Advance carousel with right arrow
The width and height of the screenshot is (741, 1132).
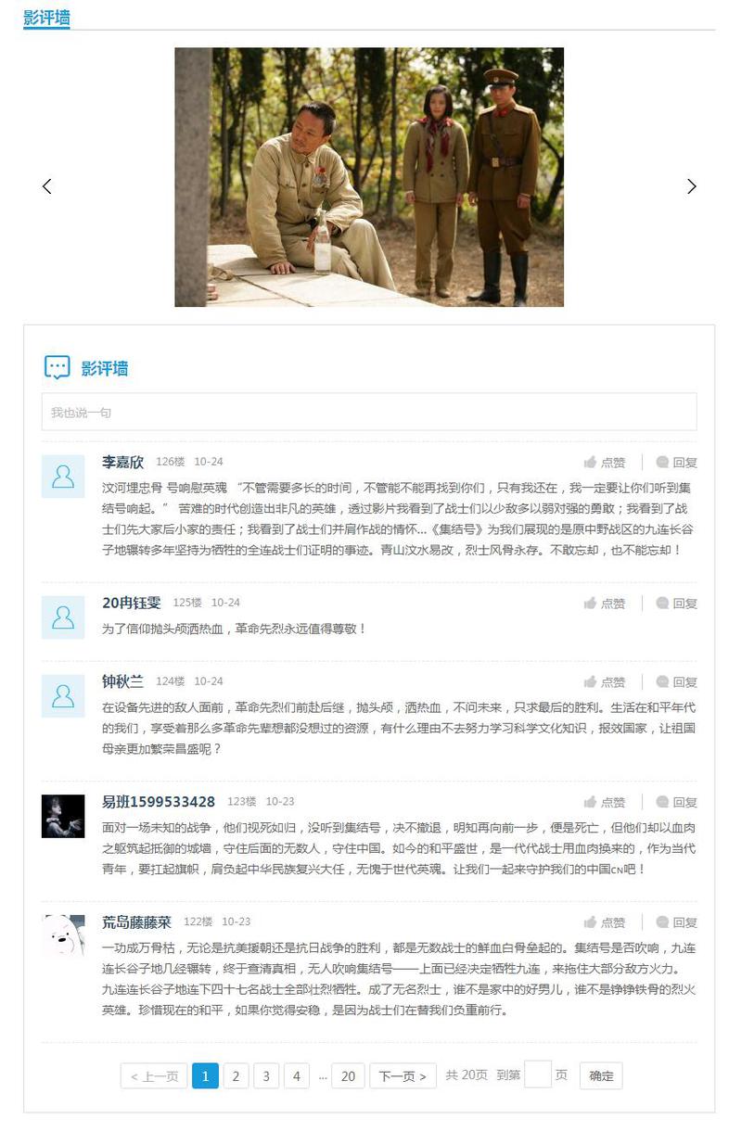pyautogui.click(x=691, y=186)
